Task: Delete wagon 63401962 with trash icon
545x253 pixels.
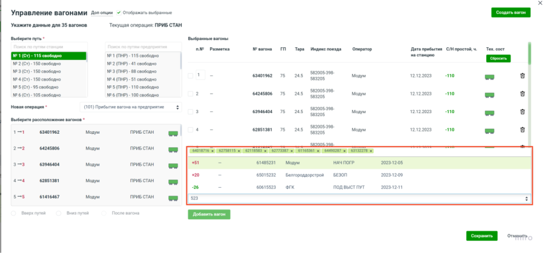Action: (x=522, y=76)
